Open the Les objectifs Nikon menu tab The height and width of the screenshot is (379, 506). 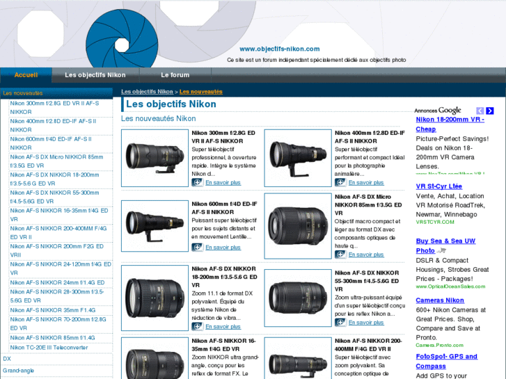95,75
